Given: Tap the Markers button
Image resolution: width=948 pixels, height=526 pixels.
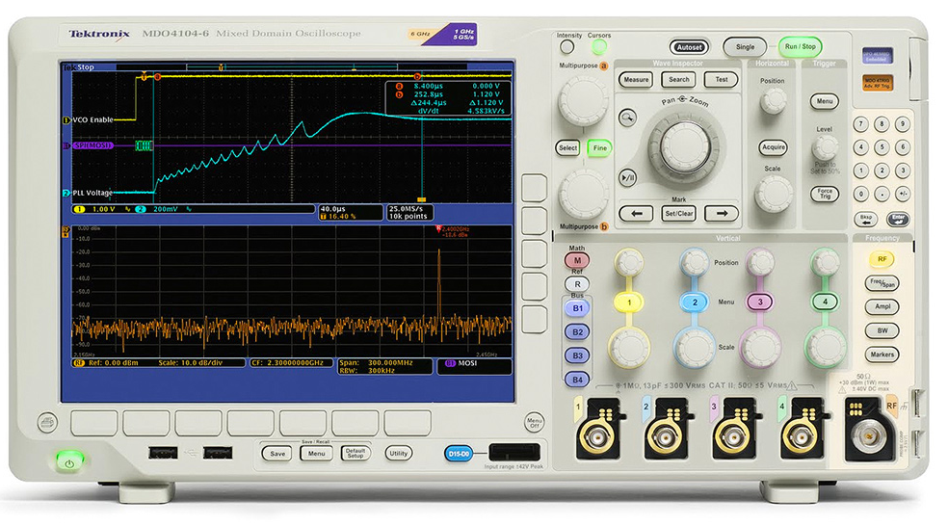Looking at the screenshot, I should (x=882, y=355).
